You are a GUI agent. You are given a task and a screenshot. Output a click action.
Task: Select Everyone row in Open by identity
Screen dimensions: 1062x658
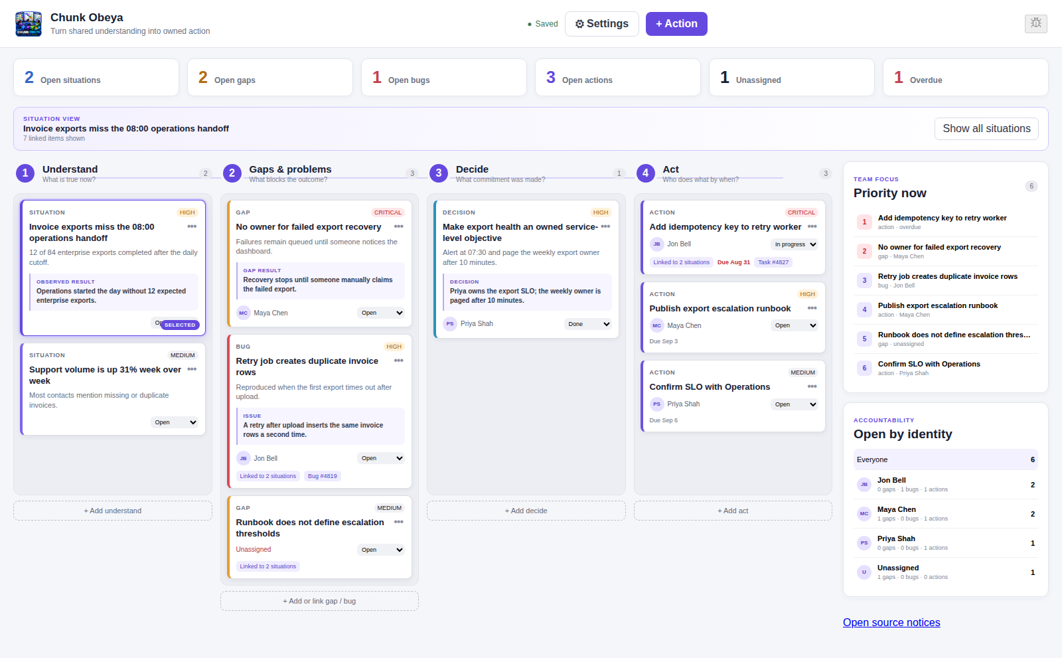[x=946, y=459]
